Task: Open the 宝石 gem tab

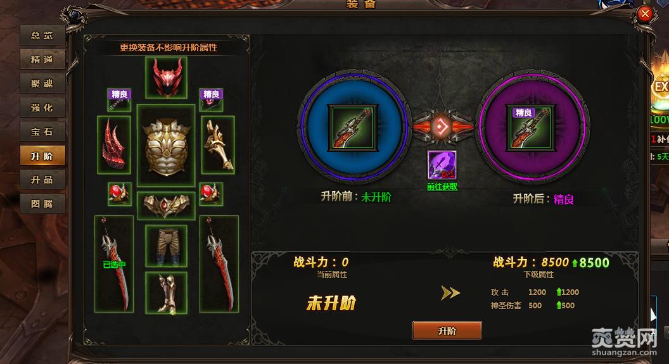Action: coord(42,132)
